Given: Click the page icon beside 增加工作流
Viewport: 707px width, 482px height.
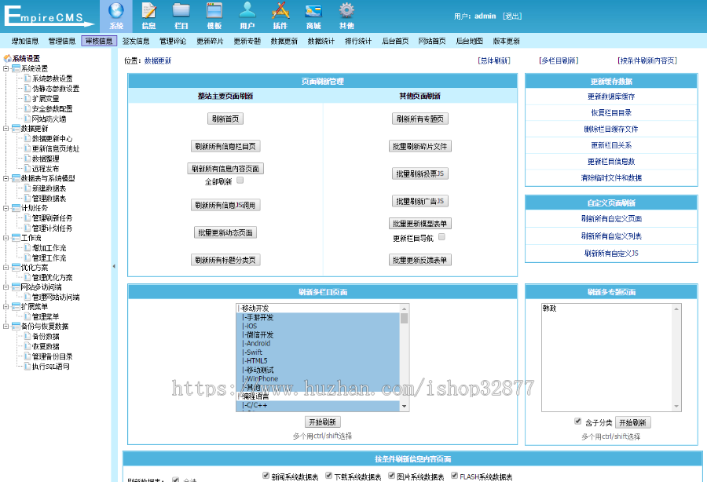Looking at the screenshot, I should pyautogui.click(x=27, y=247).
